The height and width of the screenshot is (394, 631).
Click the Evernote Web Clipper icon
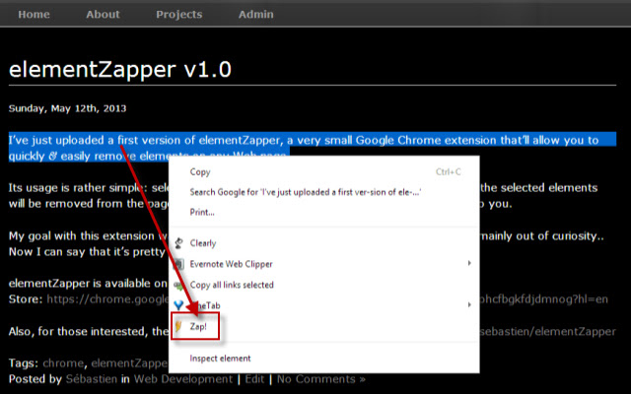178,264
